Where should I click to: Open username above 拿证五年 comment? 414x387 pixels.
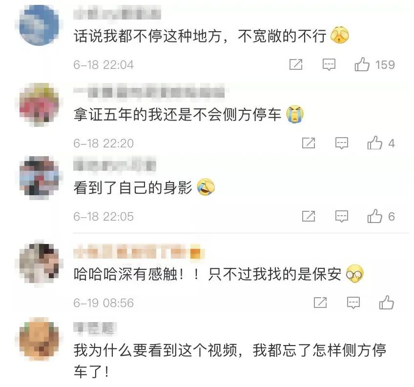tap(149, 91)
